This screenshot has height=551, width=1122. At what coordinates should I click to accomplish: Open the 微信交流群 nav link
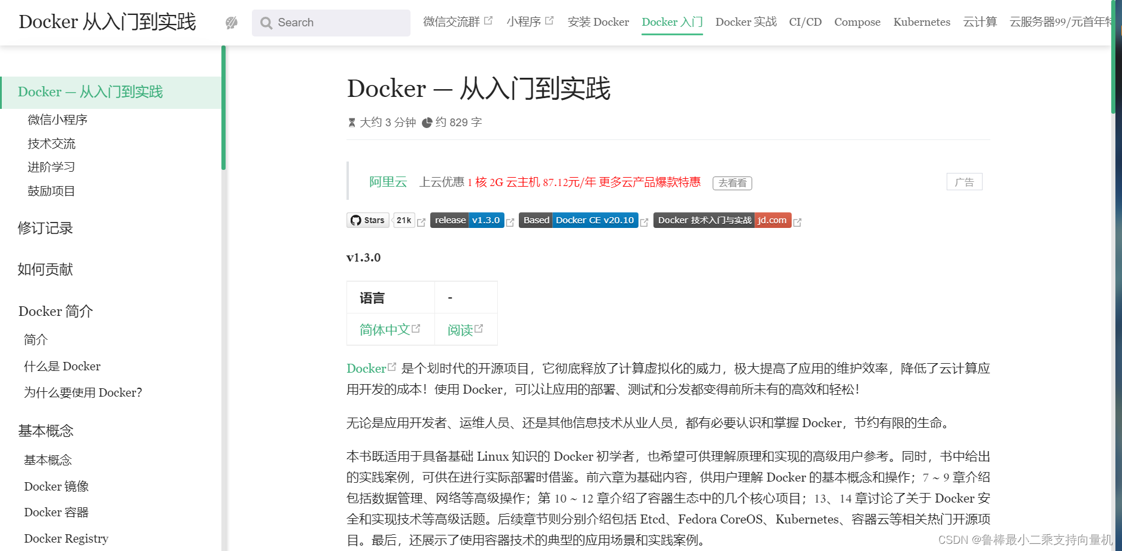point(452,22)
